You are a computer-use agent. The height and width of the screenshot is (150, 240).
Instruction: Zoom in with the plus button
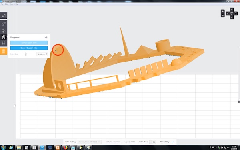pyautogui.click(x=223, y=12)
